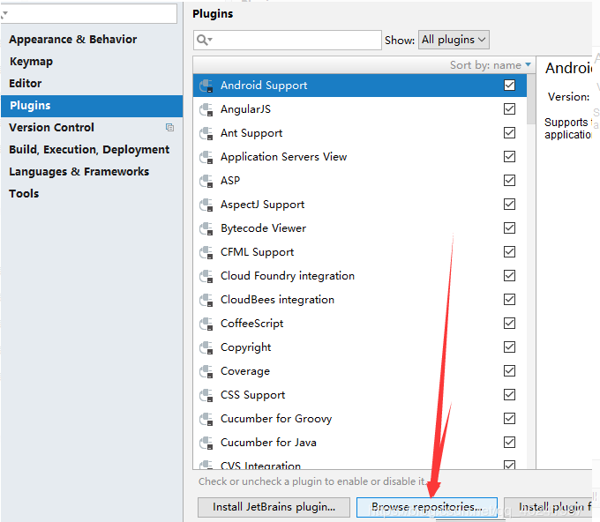The width and height of the screenshot is (600, 522).
Task: Click the CoffeeScript plugin icon
Action: pos(206,324)
